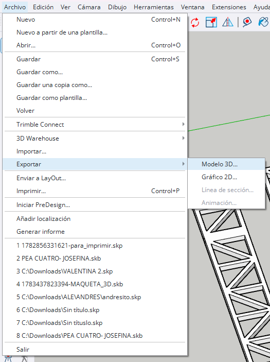This screenshot has width=270, height=362.
Task: Select the Scale tool icon
Action: (x=211, y=22)
